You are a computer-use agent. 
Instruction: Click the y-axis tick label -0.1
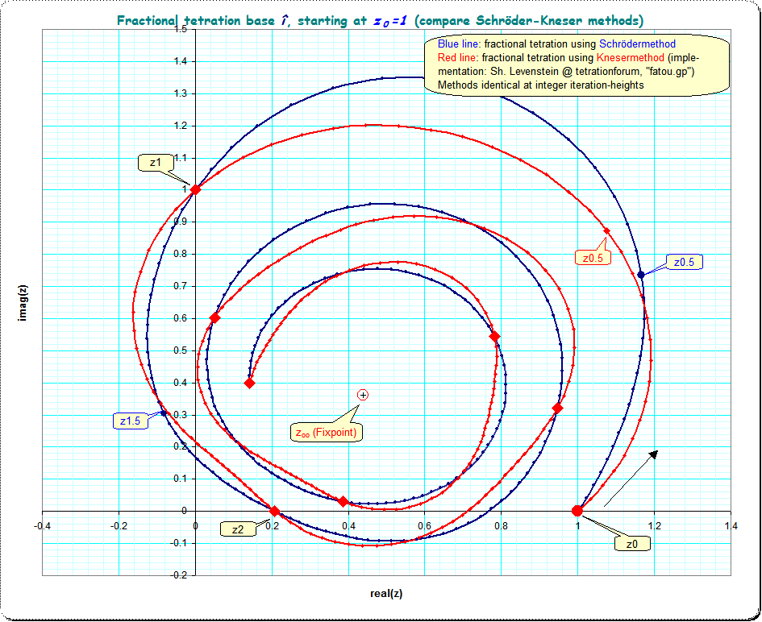pyautogui.click(x=178, y=543)
